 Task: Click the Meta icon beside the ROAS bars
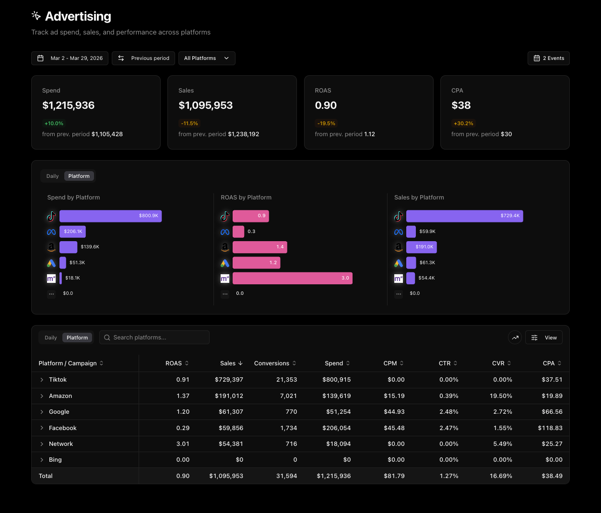pyautogui.click(x=224, y=232)
